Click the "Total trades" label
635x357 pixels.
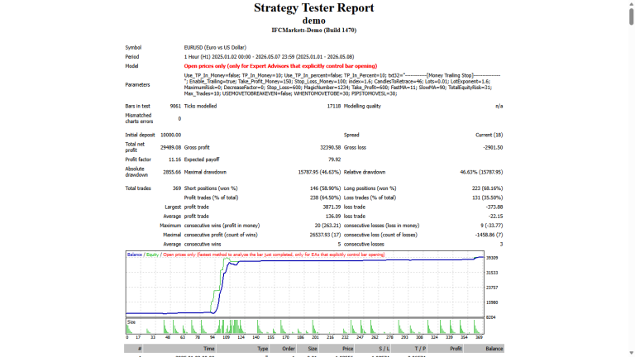(138, 188)
